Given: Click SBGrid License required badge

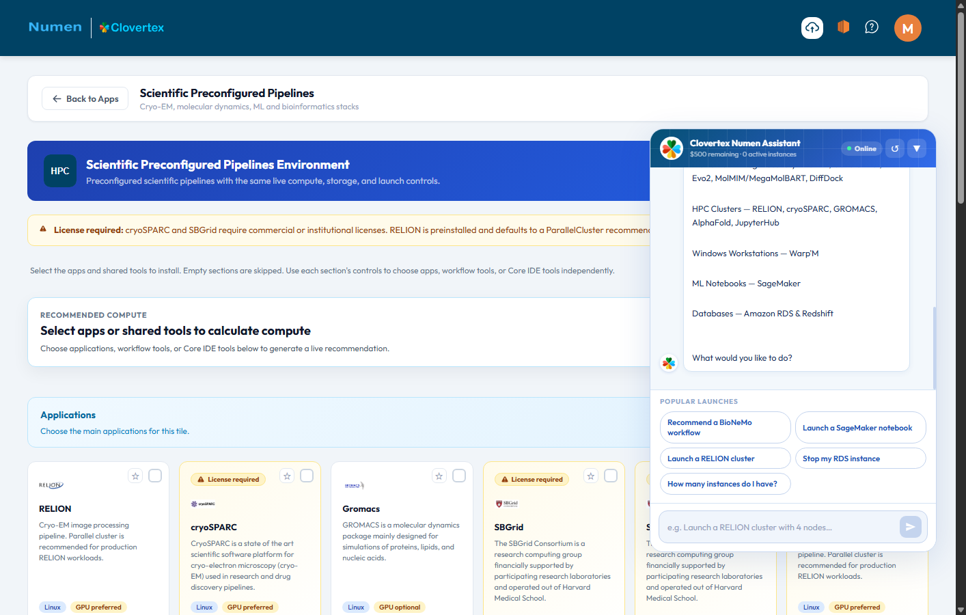Looking at the screenshot, I should (x=532, y=479).
